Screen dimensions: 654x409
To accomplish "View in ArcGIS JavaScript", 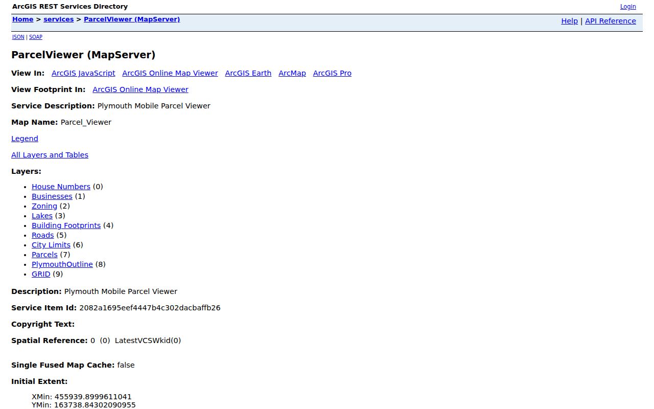I will coord(83,73).
